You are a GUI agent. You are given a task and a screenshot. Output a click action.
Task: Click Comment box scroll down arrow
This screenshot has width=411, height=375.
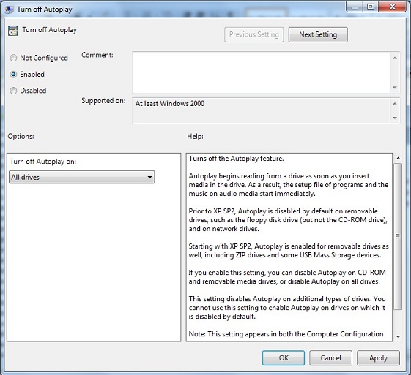pyautogui.click(x=395, y=87)
